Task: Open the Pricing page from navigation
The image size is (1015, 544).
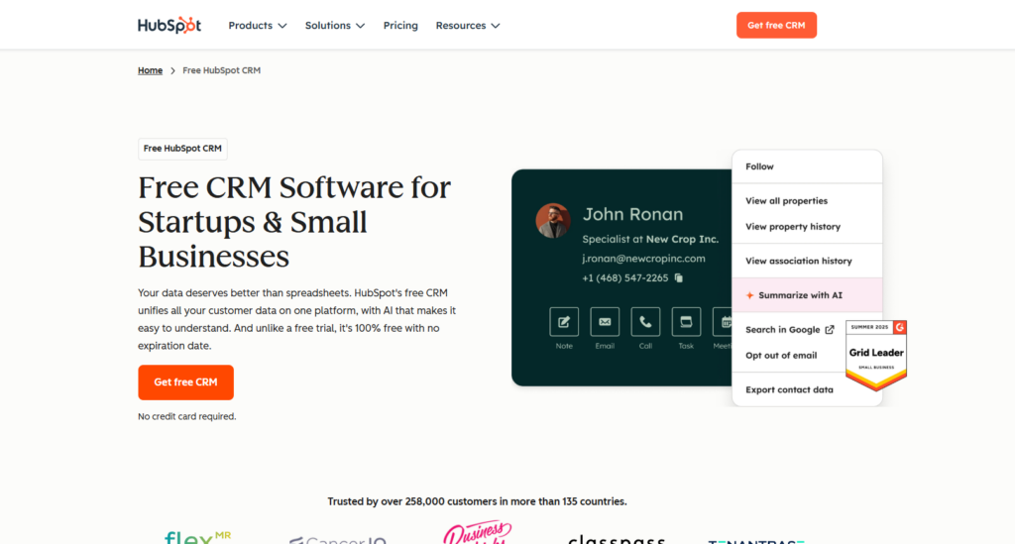Action: pyautogui.click(x=400, y=26)
